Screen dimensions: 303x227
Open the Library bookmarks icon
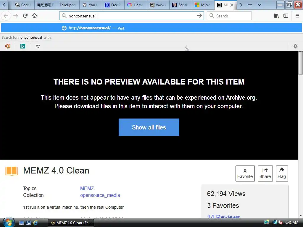[x=276, y=16]
